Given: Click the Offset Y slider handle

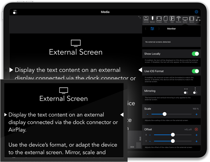Looking at the screenshot, I should point(173,141).
